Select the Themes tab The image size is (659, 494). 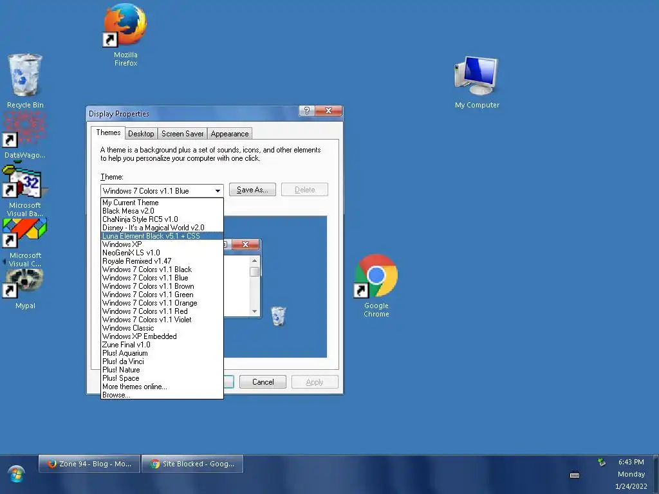pos(108,133)
